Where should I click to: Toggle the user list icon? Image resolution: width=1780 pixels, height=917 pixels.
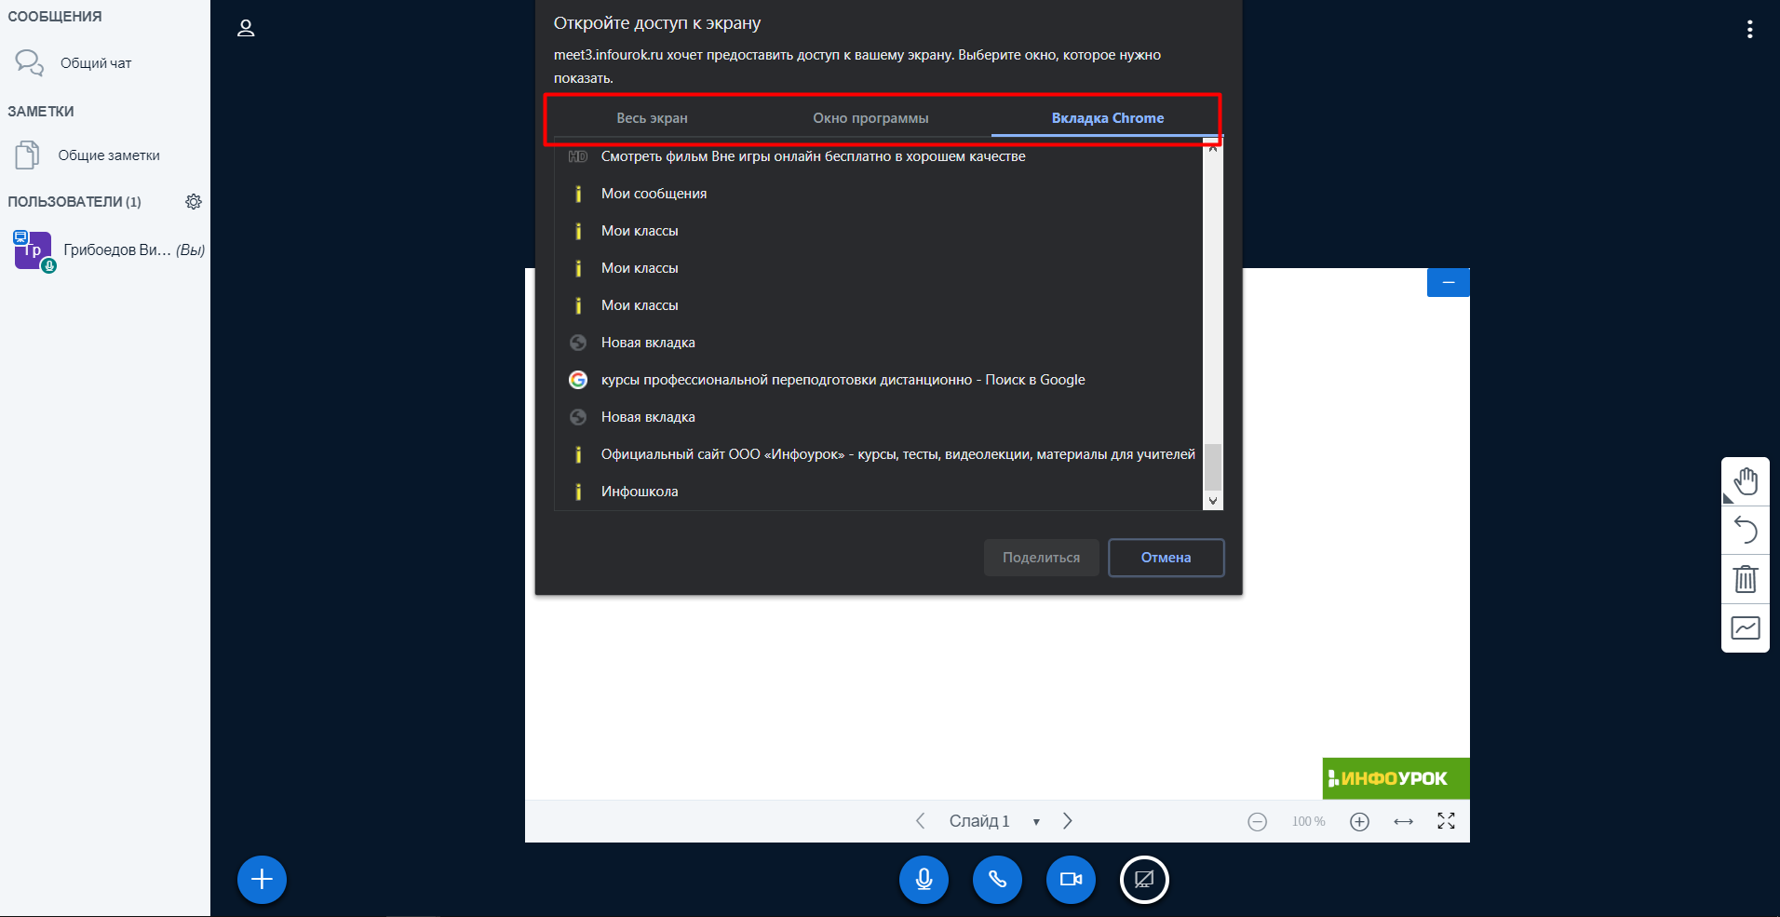tap(246, 29)
